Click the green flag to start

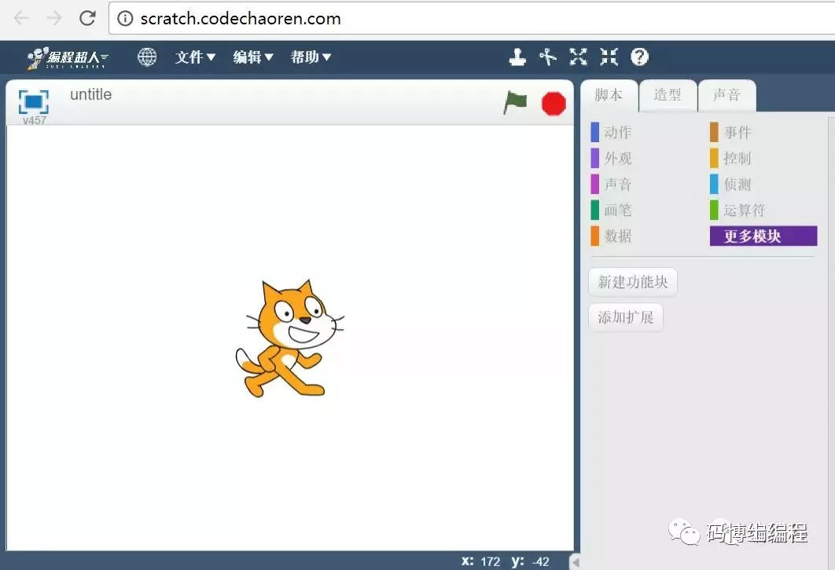pyautogui.click(x=515, y=103)
